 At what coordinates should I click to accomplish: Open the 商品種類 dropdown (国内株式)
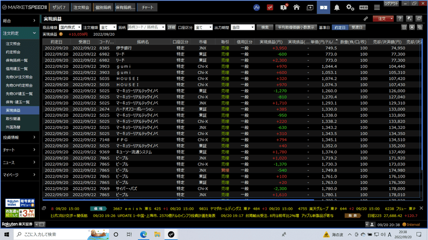click(70, 27)
